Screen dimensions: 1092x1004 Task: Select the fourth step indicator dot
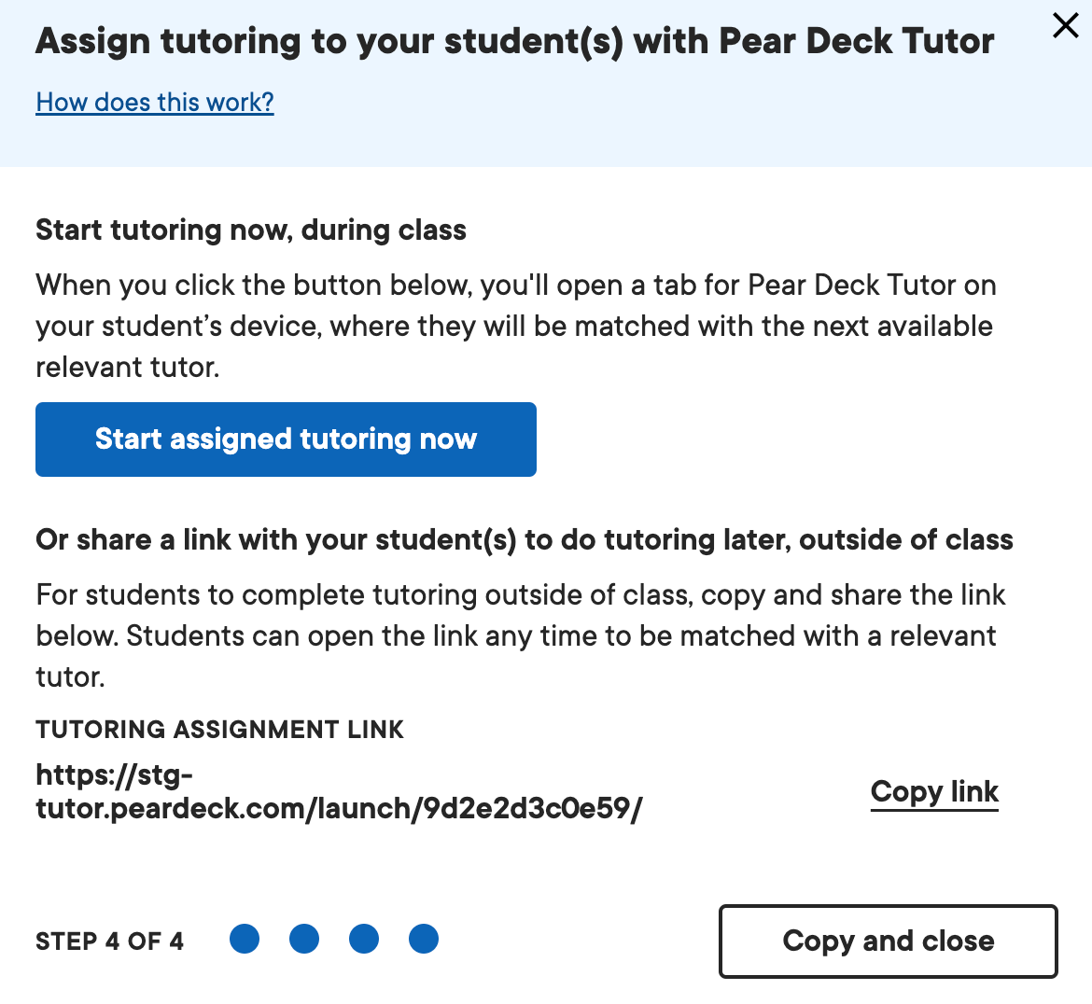pyautogui.click(x=424, y=939)
